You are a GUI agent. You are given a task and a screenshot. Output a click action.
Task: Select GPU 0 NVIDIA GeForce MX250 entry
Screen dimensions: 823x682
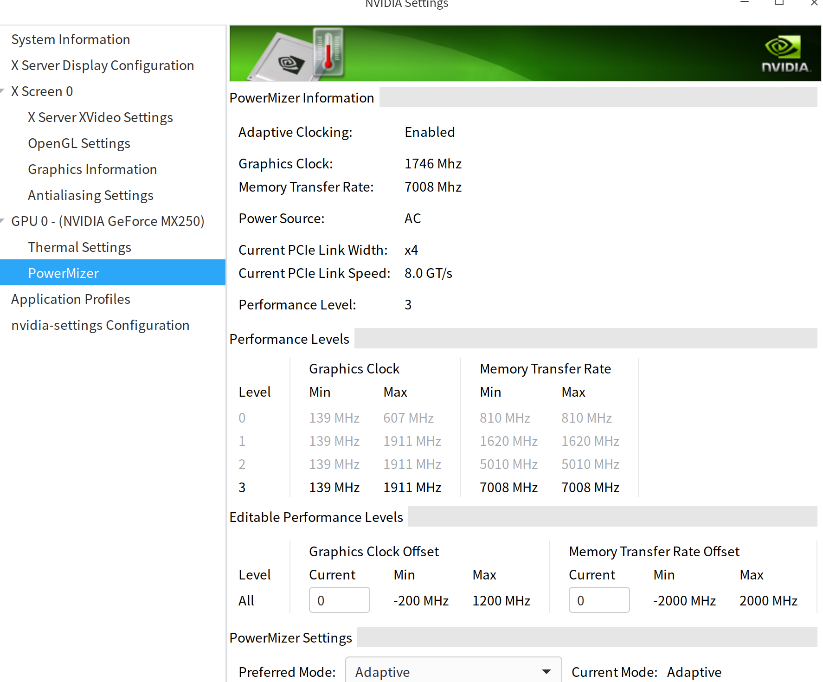(108, 221)
